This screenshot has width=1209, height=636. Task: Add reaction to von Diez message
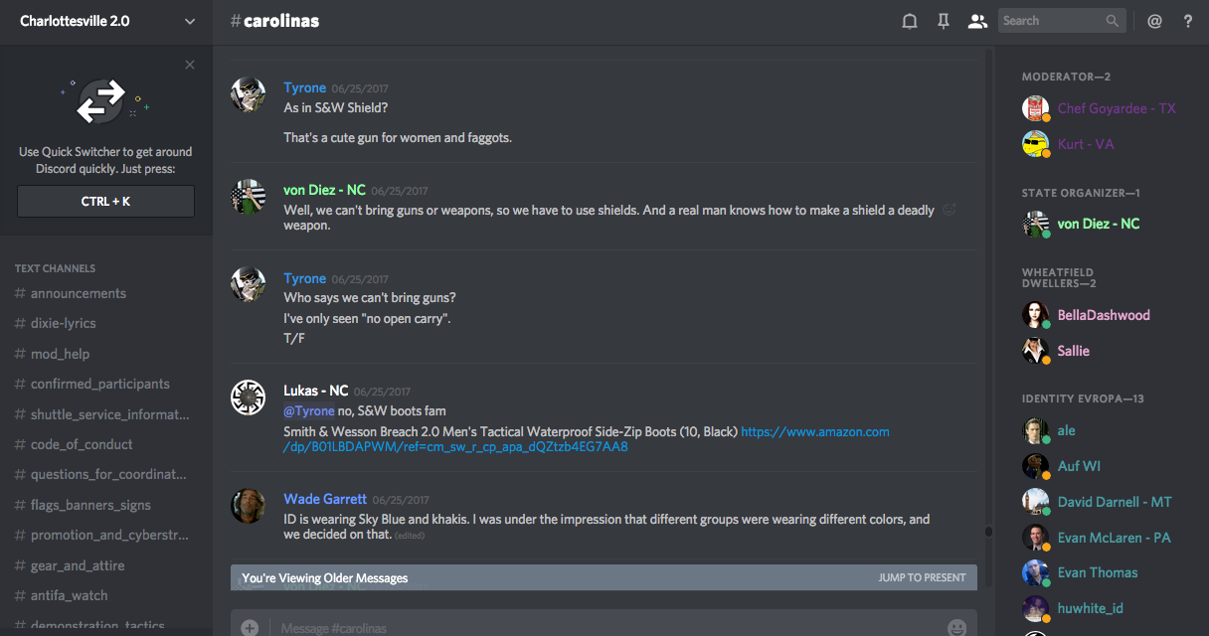950,210
